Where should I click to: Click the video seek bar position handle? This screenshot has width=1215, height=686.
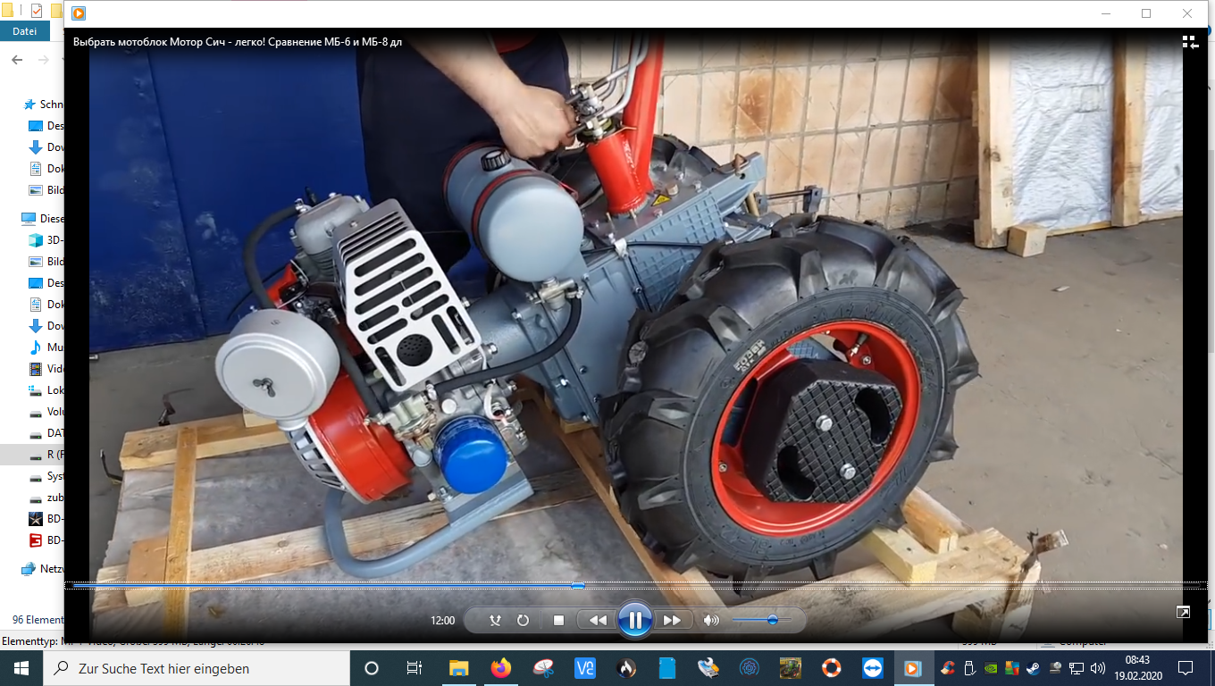578,586
